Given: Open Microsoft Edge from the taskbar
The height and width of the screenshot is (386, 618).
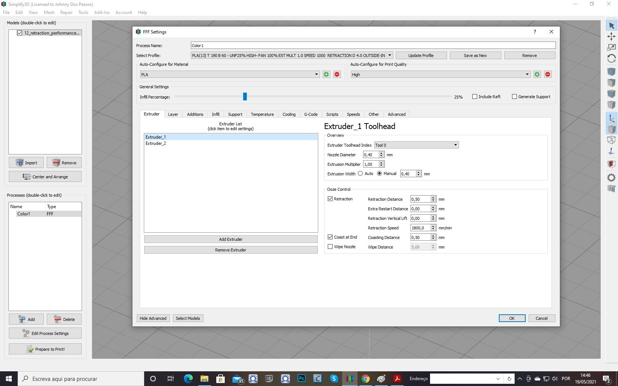Looking at the screenshot, I should tap(188, 378).
